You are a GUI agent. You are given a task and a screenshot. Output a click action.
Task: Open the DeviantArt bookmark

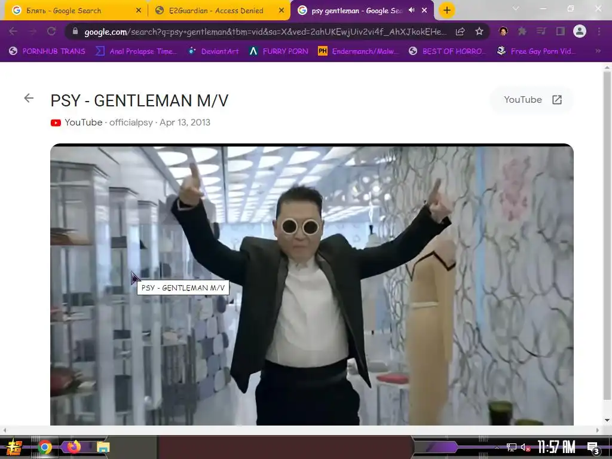[213, 51]
